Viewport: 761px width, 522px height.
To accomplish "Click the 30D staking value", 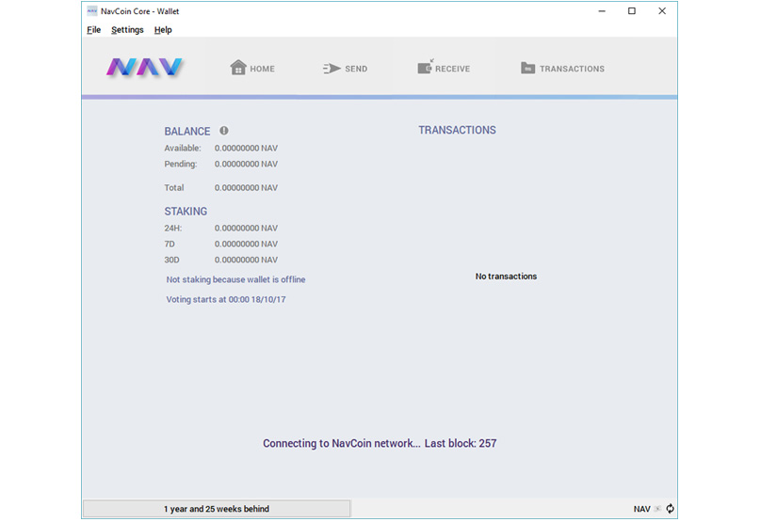I will tap(246, 261).
